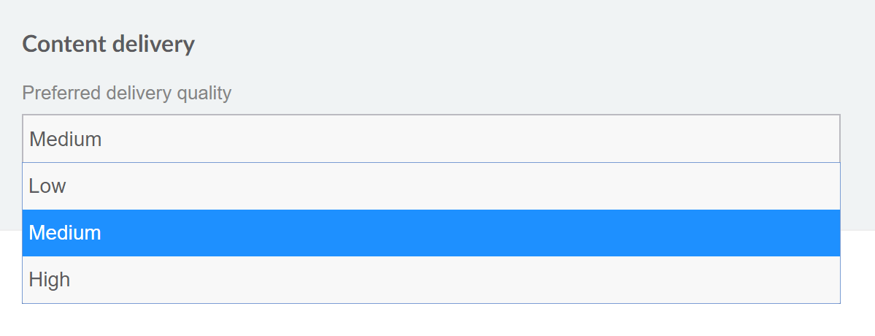Screen dimensions: 875x336
Task: Set preferred delivery quality to High
Action: 431,279
